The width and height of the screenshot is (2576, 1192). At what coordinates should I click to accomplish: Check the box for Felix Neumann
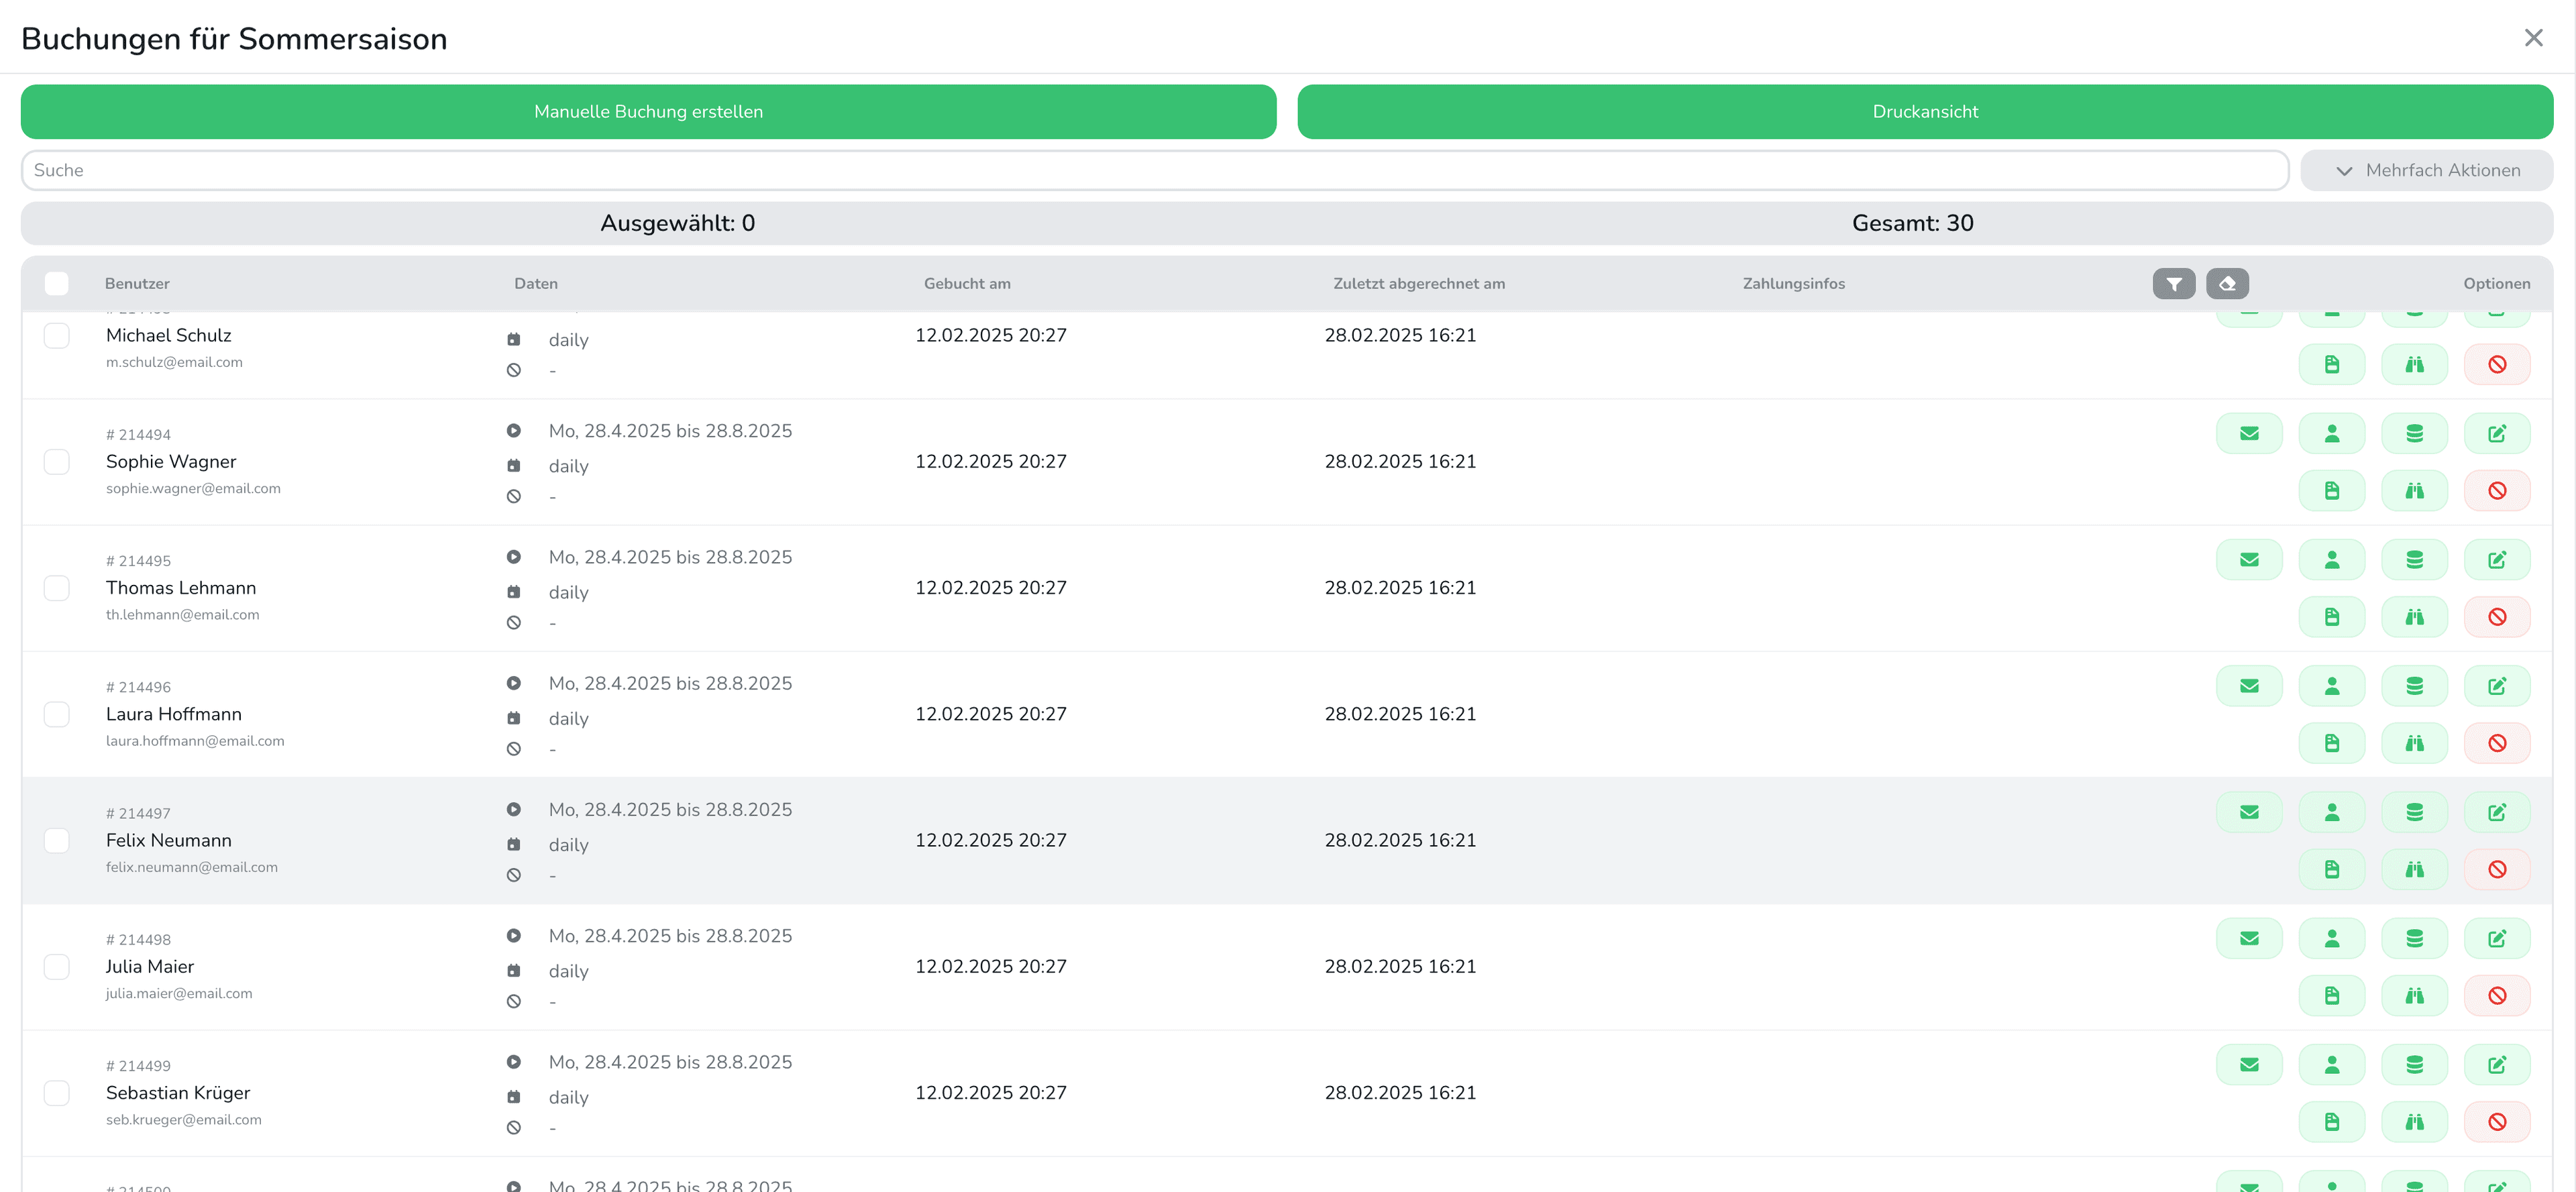click(57, 840)
